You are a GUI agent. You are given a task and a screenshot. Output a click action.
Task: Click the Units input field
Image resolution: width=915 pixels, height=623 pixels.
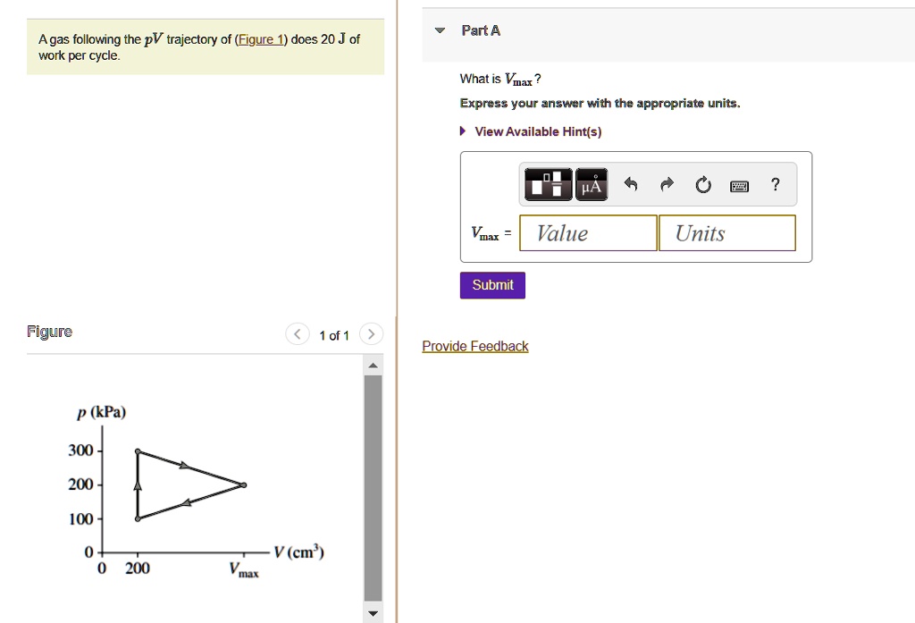pyautogui.click(x=726, y=232)
